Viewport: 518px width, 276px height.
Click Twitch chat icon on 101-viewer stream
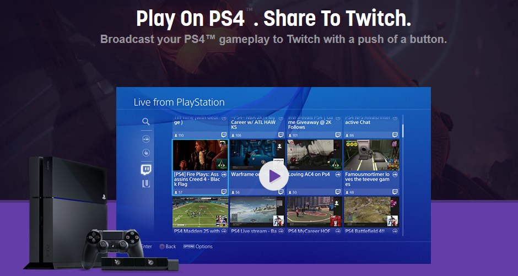pos(338,135)
